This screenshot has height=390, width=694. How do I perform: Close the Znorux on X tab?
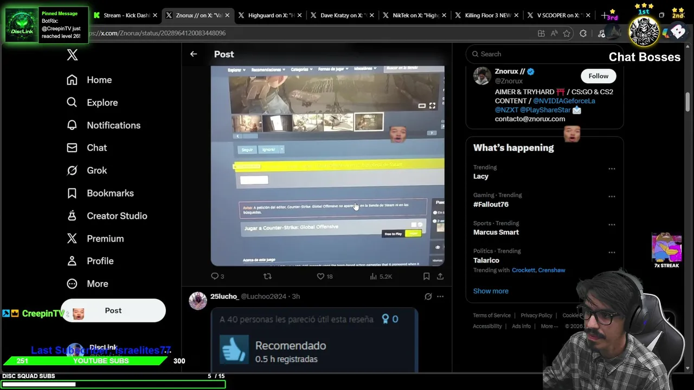tap(227, 15)
